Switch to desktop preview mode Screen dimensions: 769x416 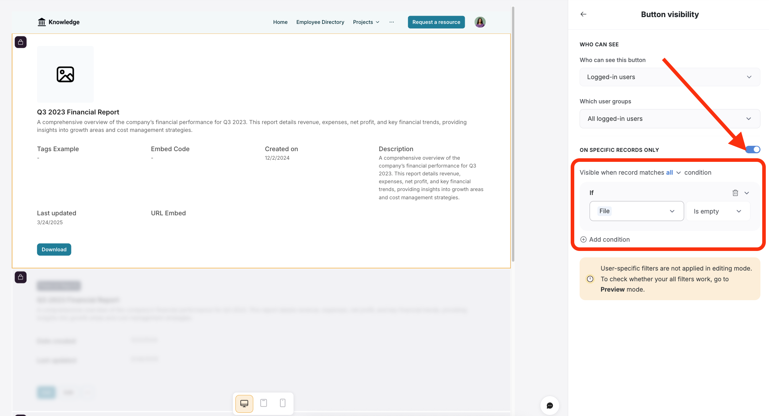244,403
